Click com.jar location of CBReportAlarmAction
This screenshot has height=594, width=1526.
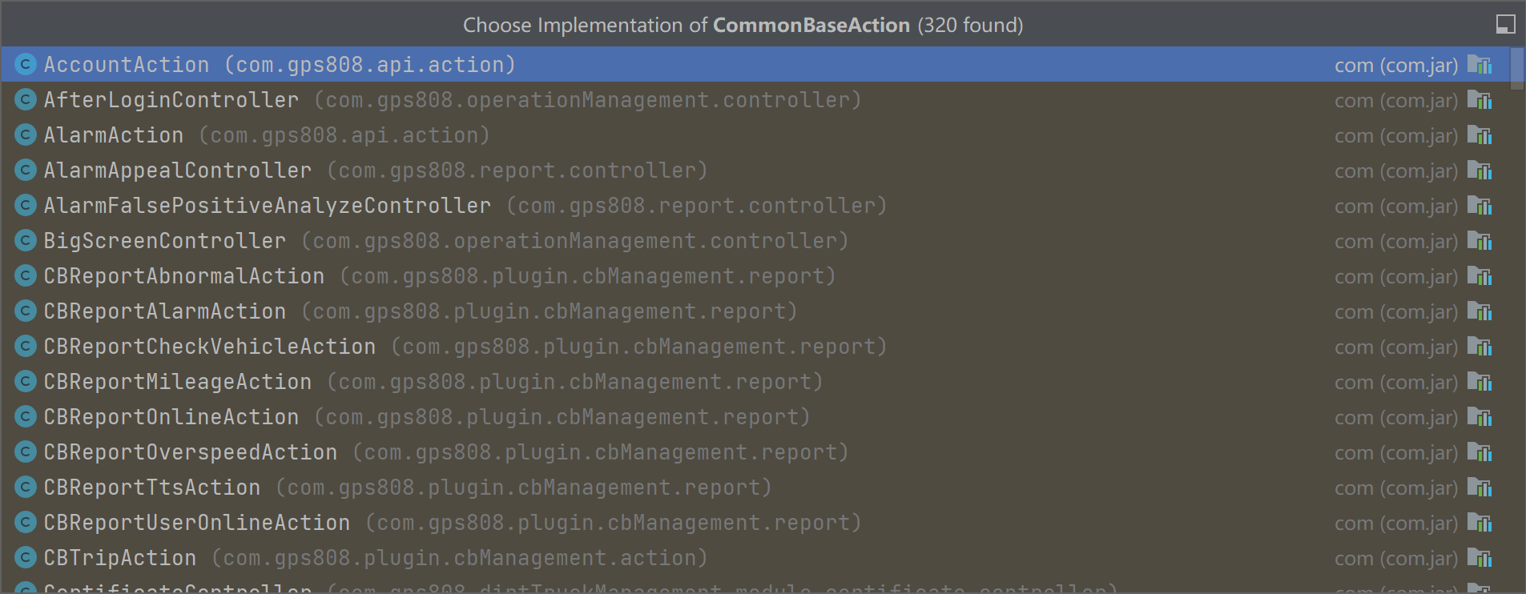coord(1395,312)
